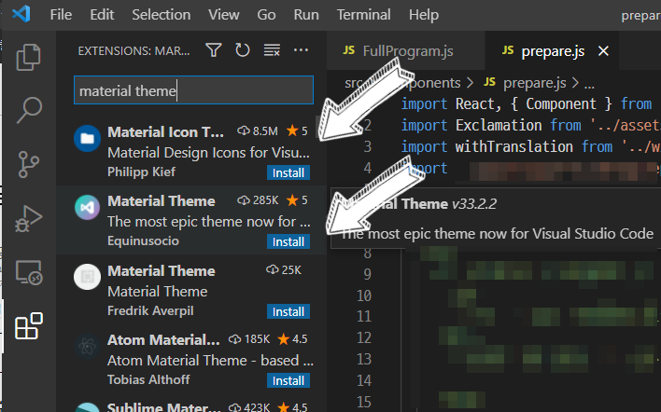Click 'Component' in the React import line
661x412 pixels.
[561, 103]
